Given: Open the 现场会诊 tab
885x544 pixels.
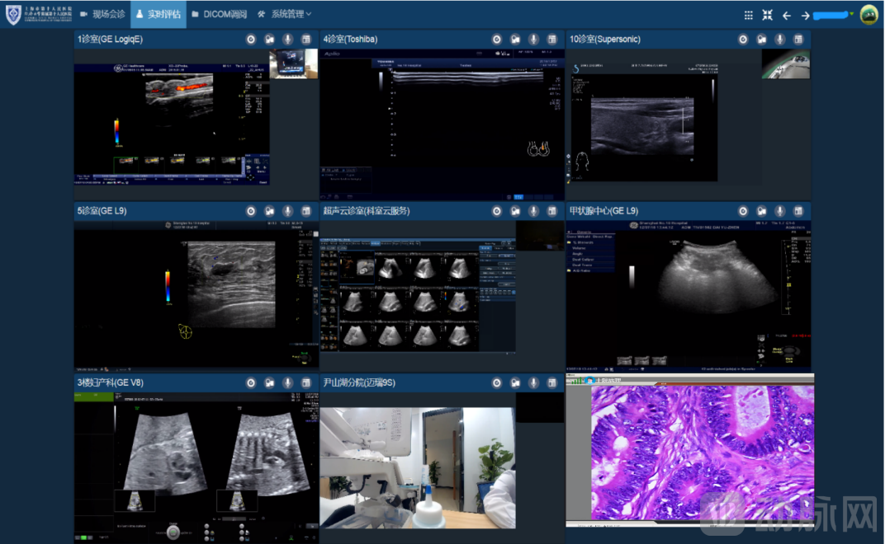Looking at the screenshot, I should (103, 15).
